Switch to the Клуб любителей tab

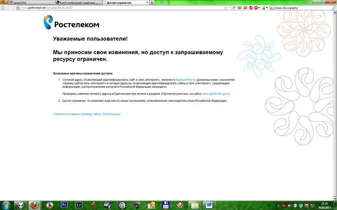point(78,3)
